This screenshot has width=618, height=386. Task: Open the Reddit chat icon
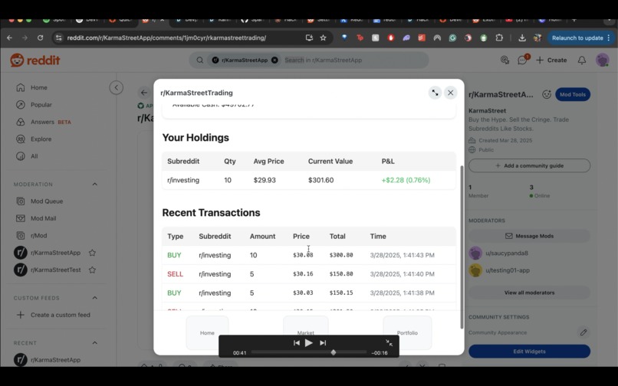click(523, 60)
